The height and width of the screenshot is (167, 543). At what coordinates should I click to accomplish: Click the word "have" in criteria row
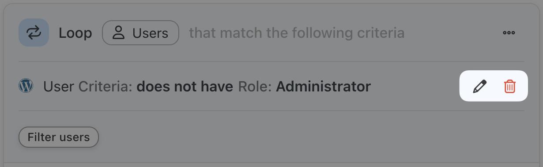216,87
